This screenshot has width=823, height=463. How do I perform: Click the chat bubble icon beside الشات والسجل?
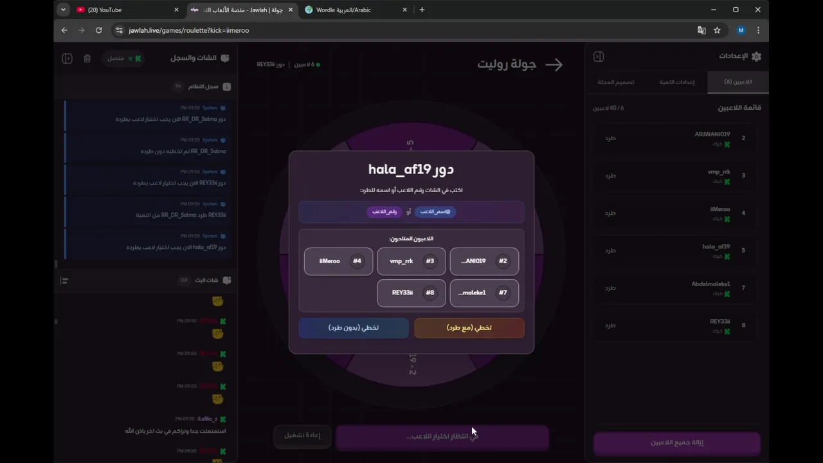(x=225, y=58)
